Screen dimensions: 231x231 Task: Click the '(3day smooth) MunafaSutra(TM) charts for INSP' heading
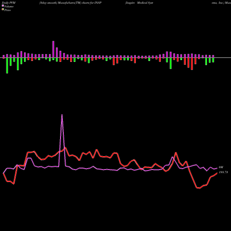click(x=70, y=3)
